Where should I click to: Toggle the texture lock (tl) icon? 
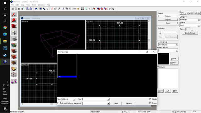(89, 9)
